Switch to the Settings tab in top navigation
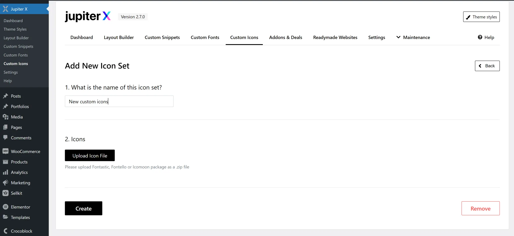The image size is (514, 236). pyautogui.click(x=376, y=37)
